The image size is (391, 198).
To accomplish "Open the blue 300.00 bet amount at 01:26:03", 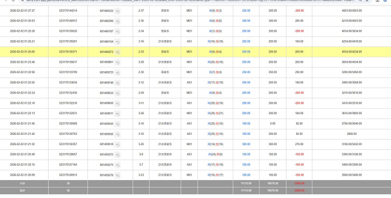I will (x=246, y=21).
